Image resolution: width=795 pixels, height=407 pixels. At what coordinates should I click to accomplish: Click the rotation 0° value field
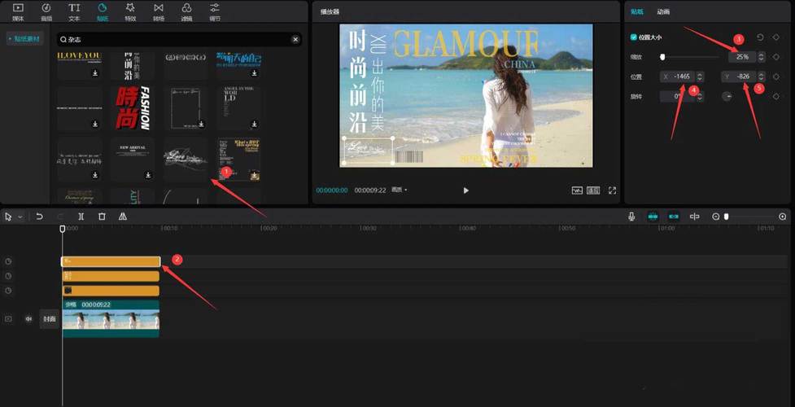[677, 96]
